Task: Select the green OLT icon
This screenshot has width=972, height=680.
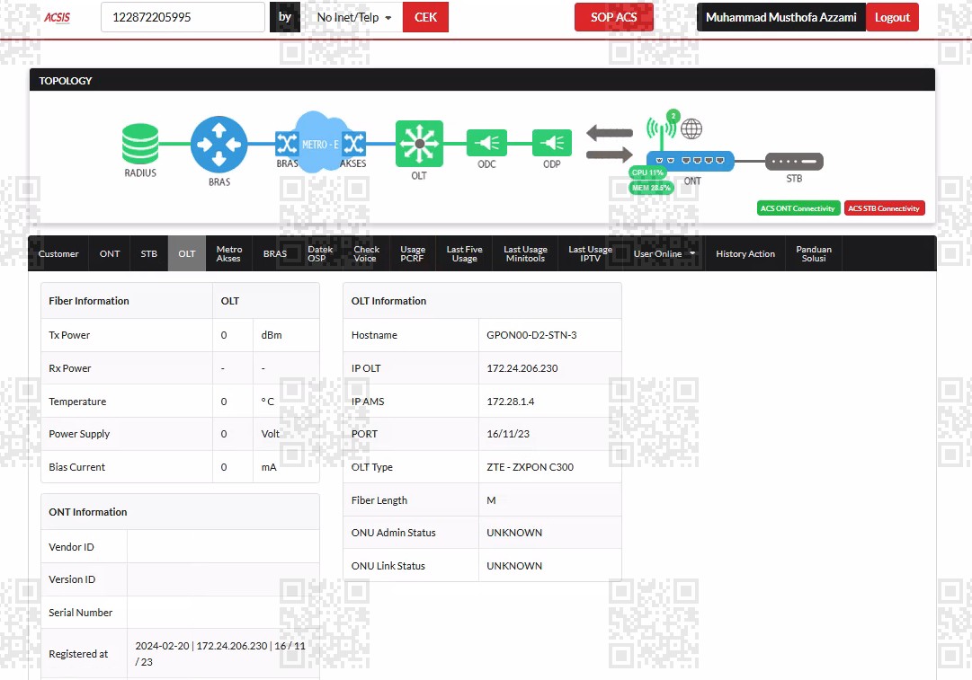Action: [419, 144]
